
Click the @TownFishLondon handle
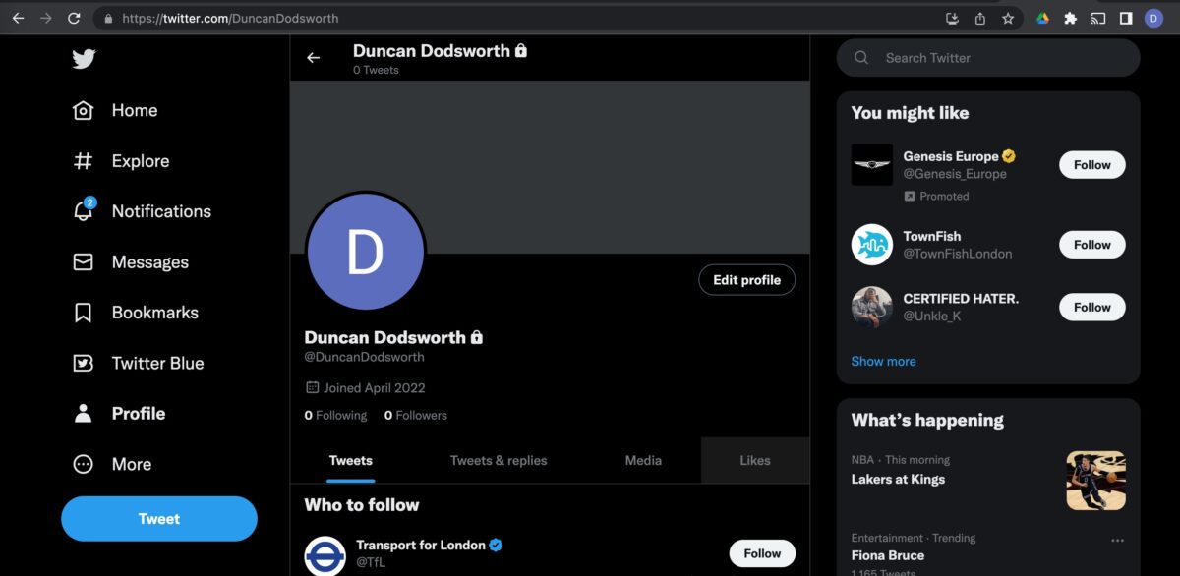tap(958, 254)
